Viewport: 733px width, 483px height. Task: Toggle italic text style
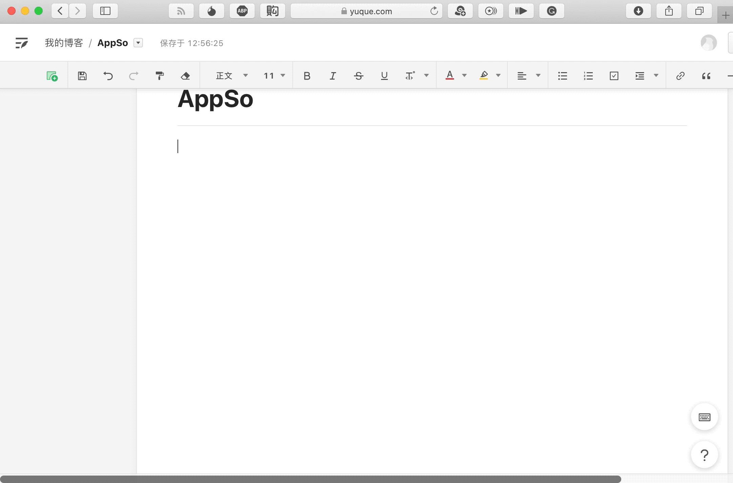point(333,76)
